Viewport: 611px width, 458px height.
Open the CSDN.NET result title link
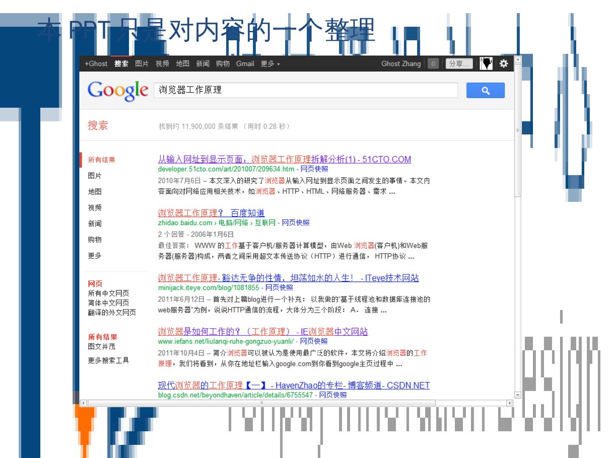(x=294, y=385)
